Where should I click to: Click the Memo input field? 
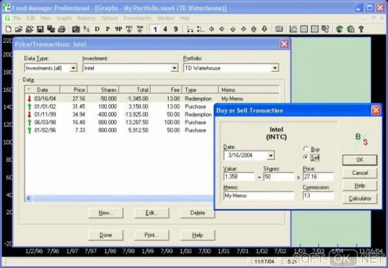pyautogui.click(x=259, y=196)
